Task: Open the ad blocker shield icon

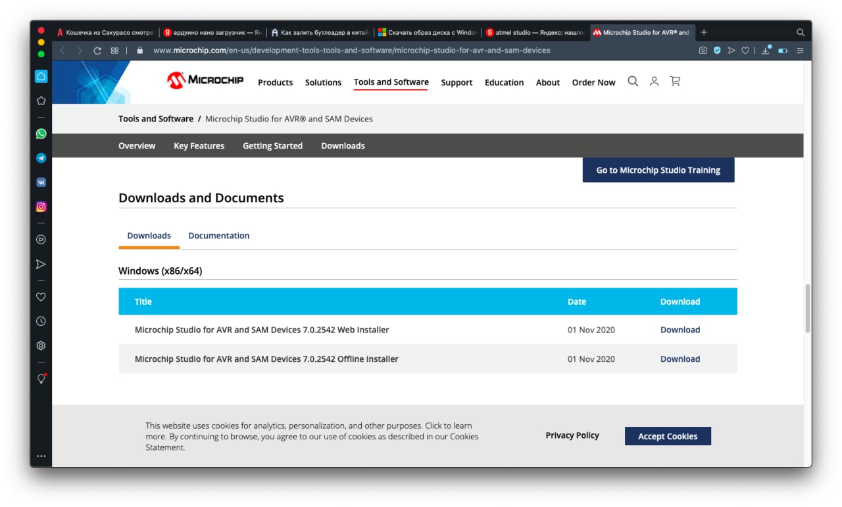Action: [717, 51]
